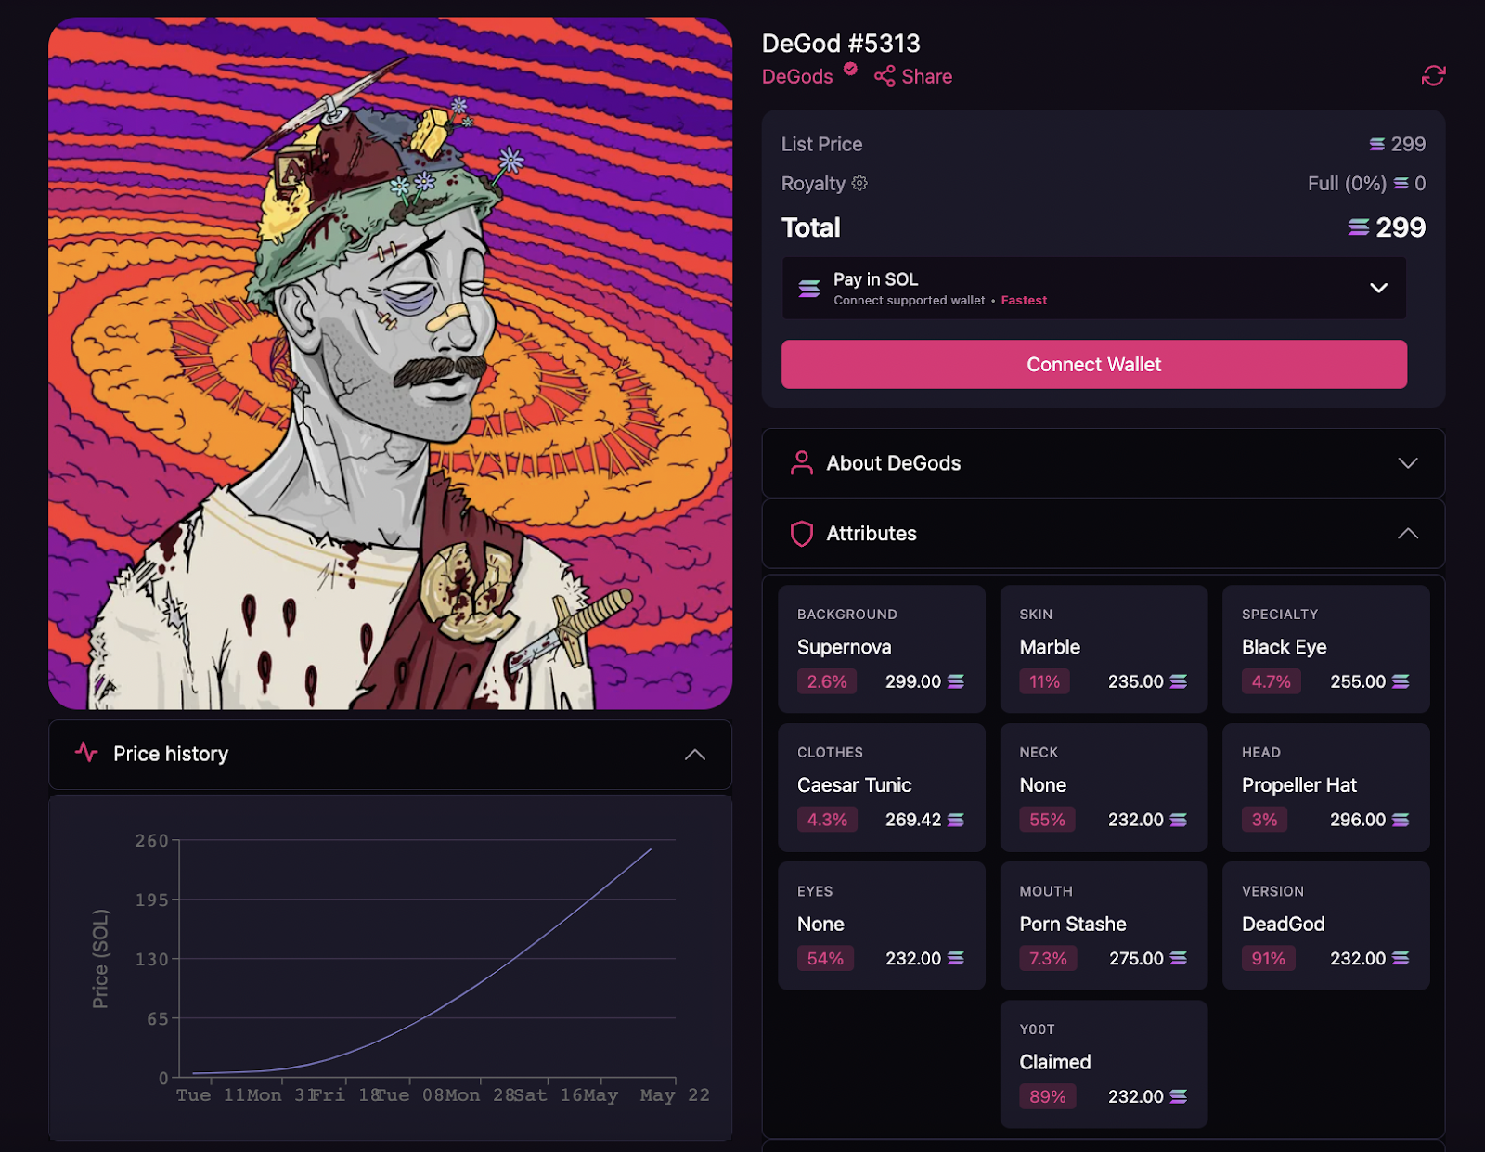The width and height of the screenshot is (1485, 1152).
Task: Click the refresh icon next to the title
Action: click(1433, 75)
